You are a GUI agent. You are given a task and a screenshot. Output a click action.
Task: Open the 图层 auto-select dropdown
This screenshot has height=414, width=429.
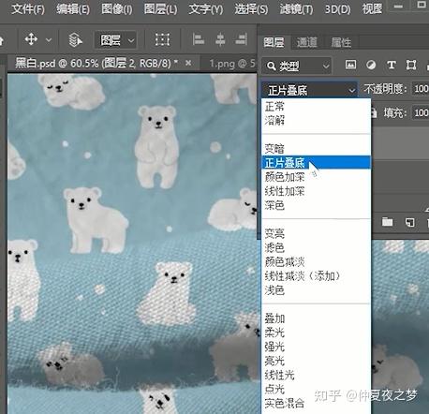115,40
